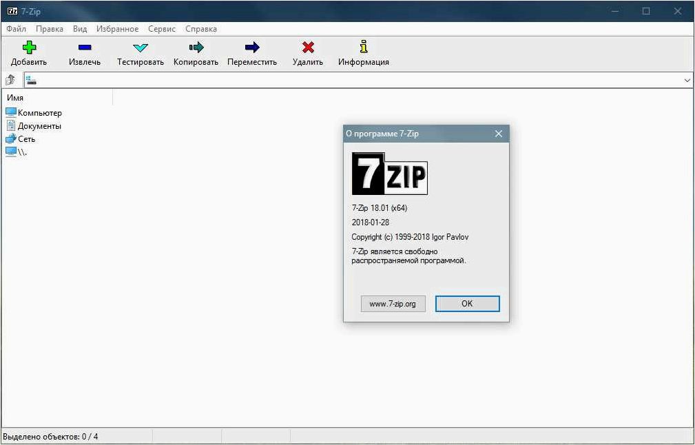Open the Информация yellow i icon
The width and height of the screenshot is (695, 445).
364,47
